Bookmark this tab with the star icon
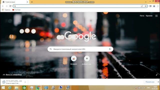Image resolution: width=160 pixels, height=90 pixels. click(x=145, y=6)
